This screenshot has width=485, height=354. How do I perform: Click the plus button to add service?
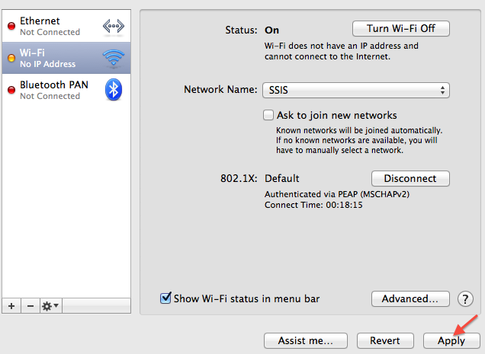tap(11, 305)
